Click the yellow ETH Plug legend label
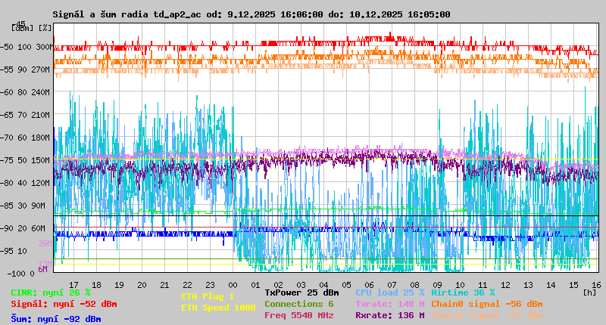 point(208,296)
